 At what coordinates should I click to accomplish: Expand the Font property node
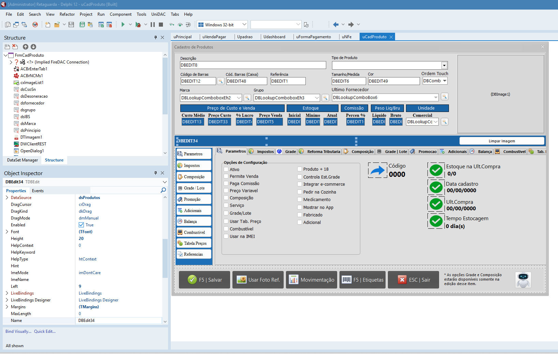point(7,232)
